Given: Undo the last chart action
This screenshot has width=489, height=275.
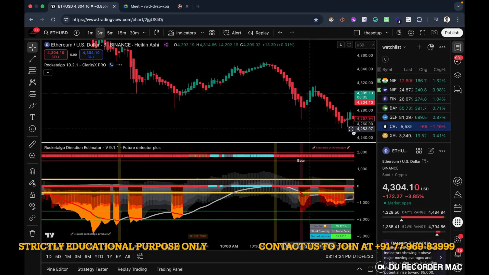Looking at the screenshot, I should coord(280,33).
